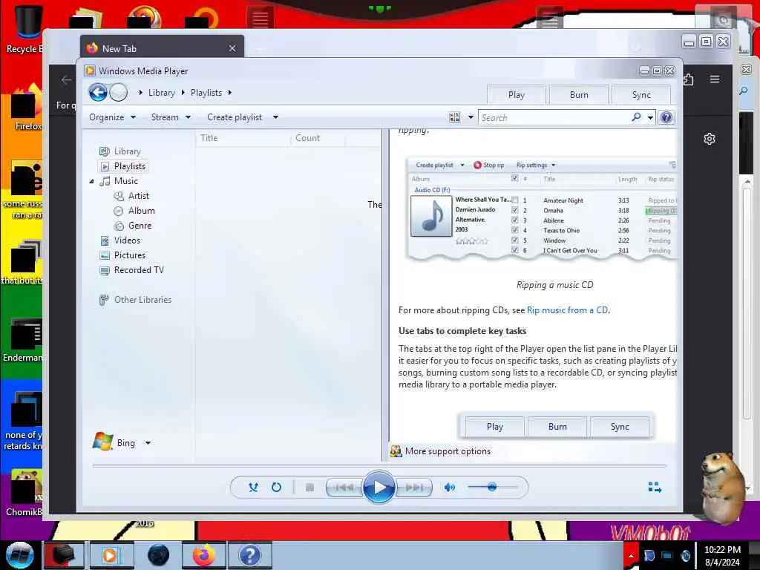Image resolution: width=760 pixels, height=570 pixels.
Task: Open the Sync tab in Media Player
Action: (641, 95)
